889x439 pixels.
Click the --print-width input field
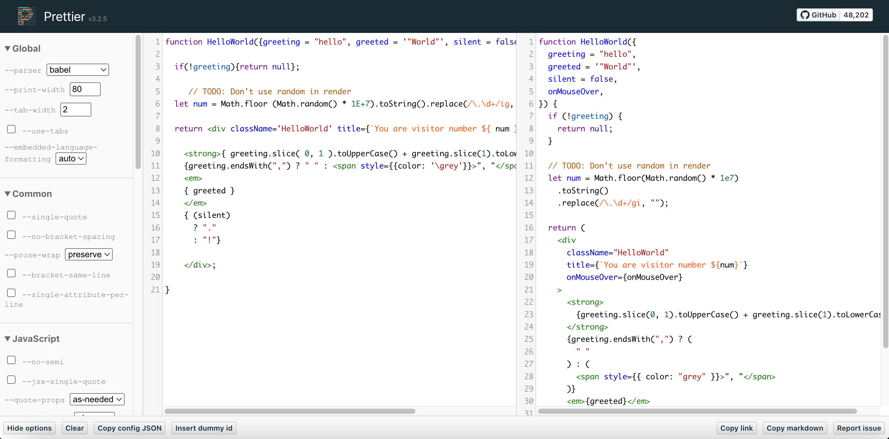[x=85, y=89]
